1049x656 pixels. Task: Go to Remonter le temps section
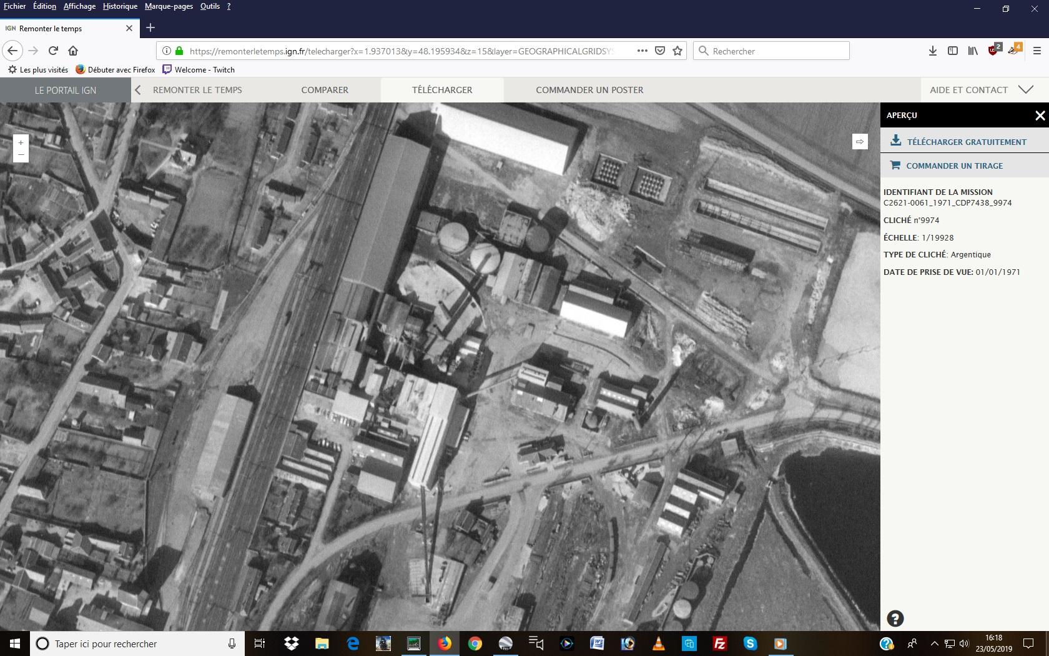(x=197, y=90)
